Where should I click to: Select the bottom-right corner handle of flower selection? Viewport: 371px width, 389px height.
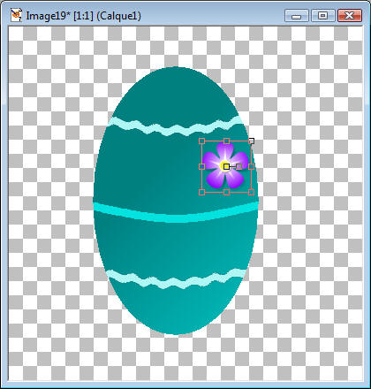coord(251,193)
